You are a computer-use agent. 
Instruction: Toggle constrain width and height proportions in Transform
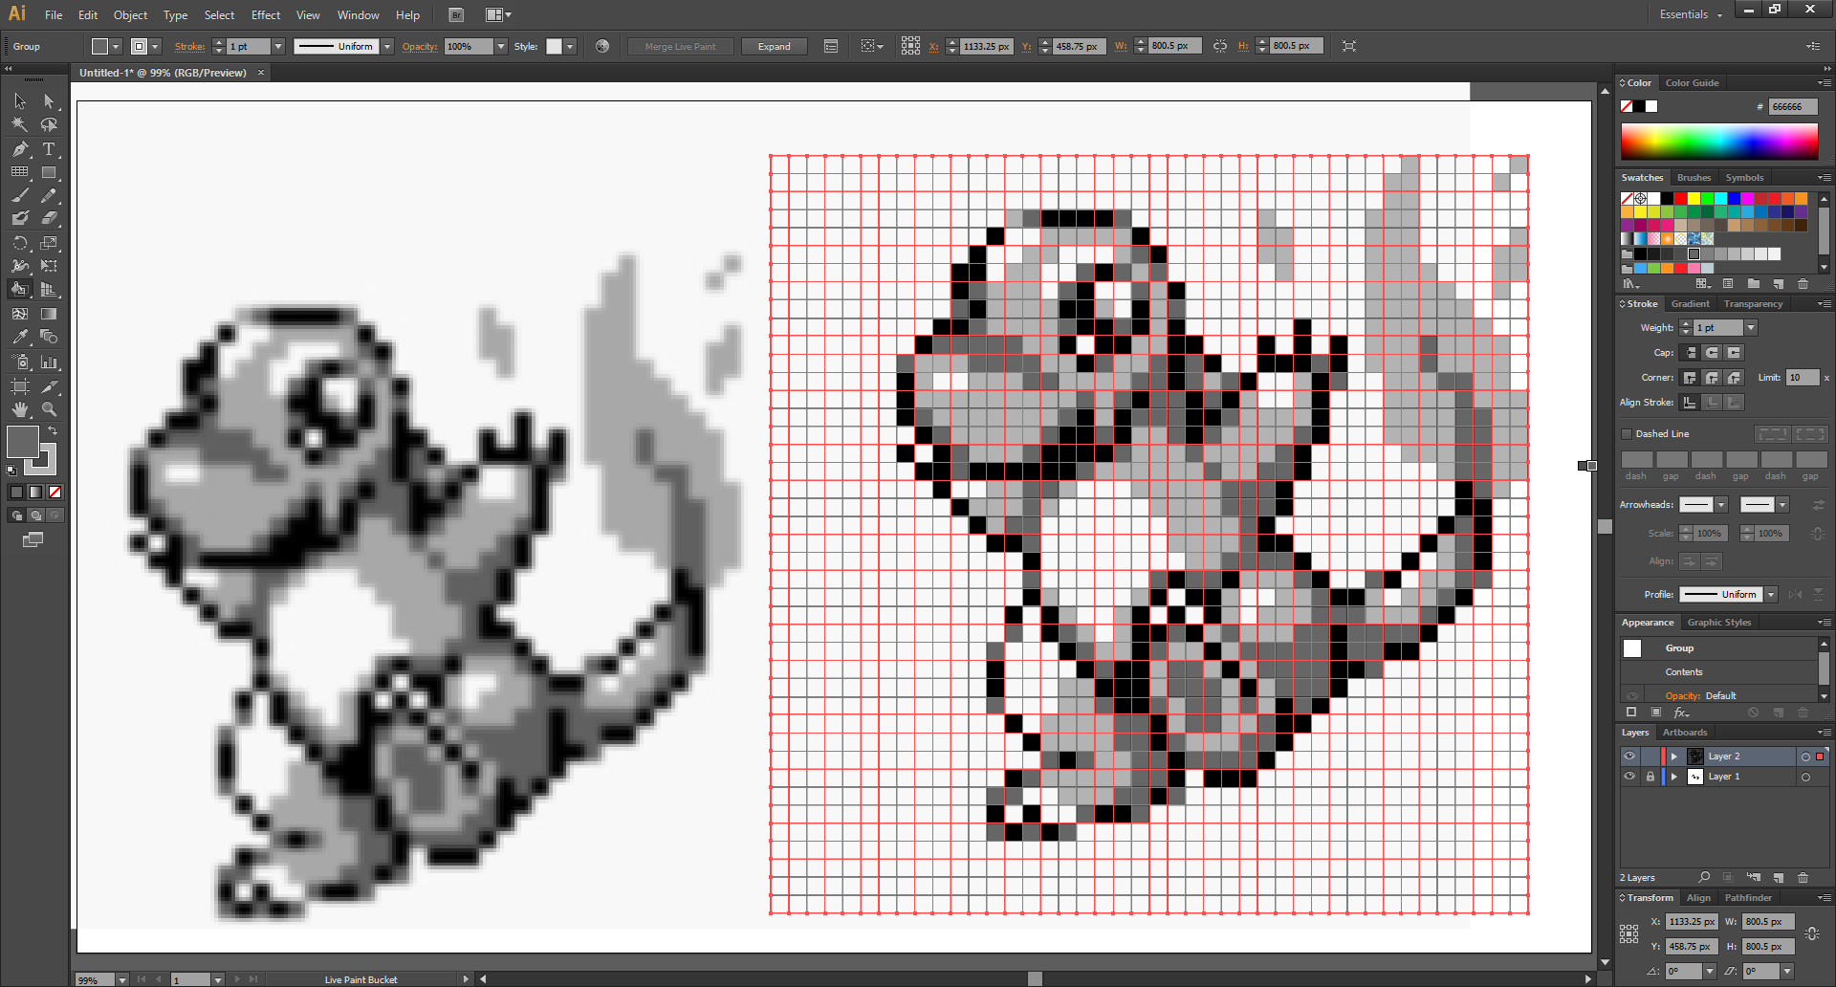(x=1811, y=933)
